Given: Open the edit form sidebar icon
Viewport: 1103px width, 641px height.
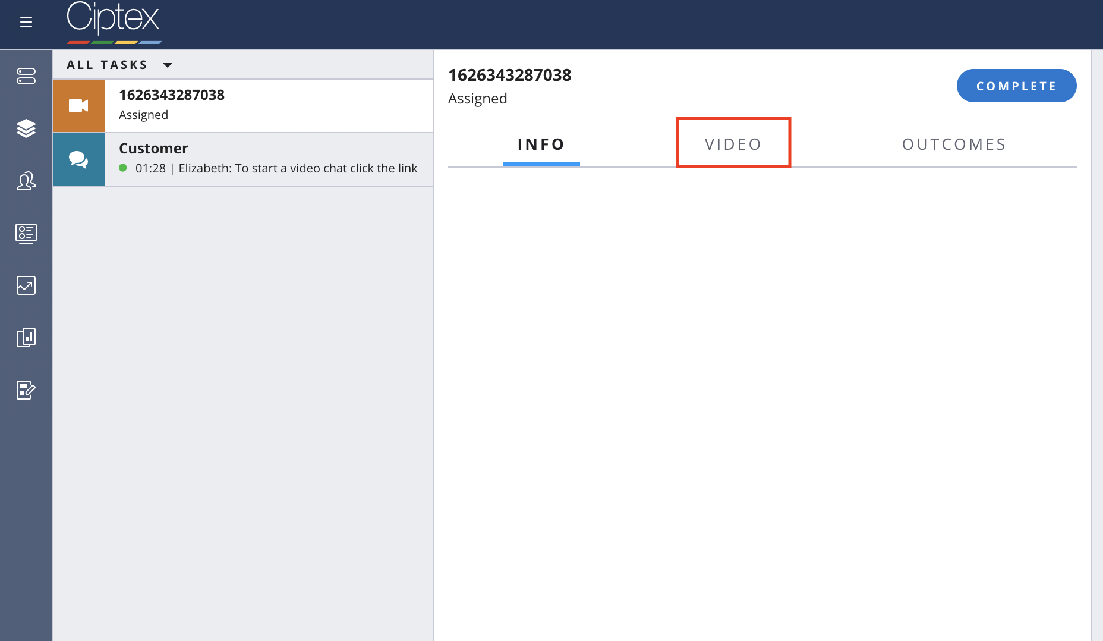Looking at the screenshot, I should point(26,390).
